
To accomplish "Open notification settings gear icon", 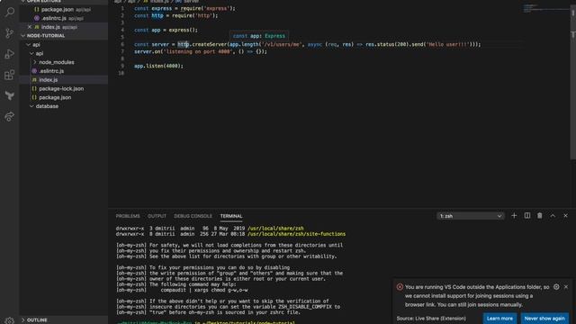I will (556, 287).
